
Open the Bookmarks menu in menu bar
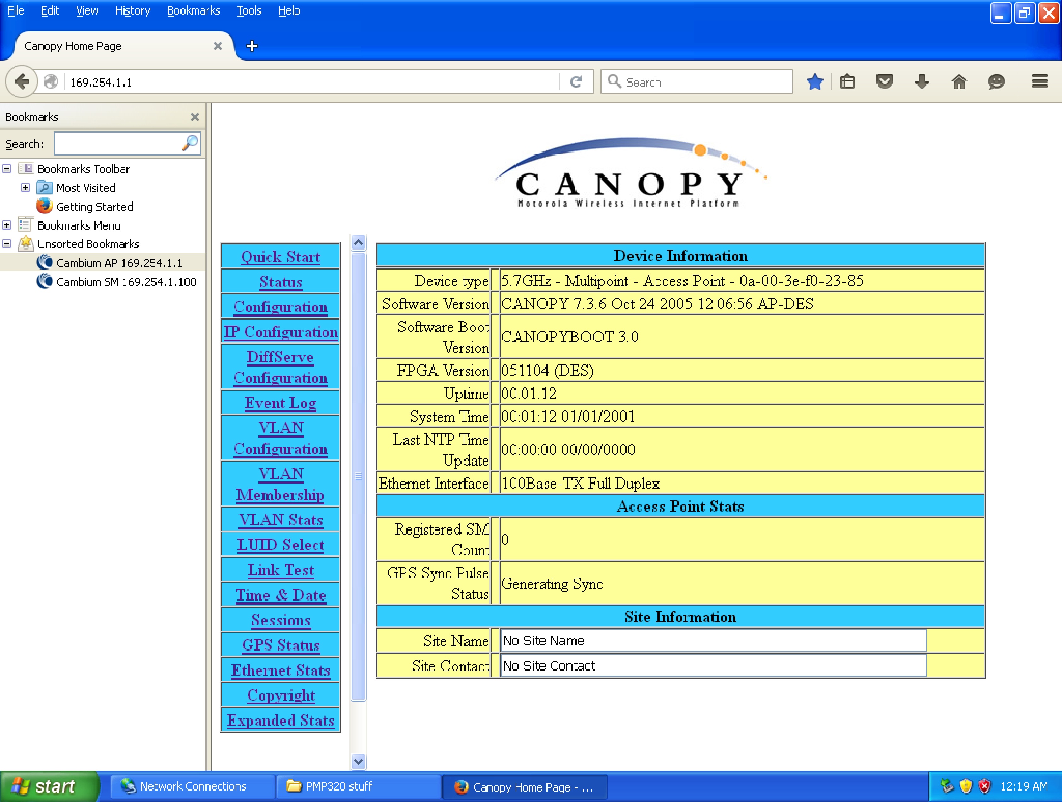tap(194, 10)
